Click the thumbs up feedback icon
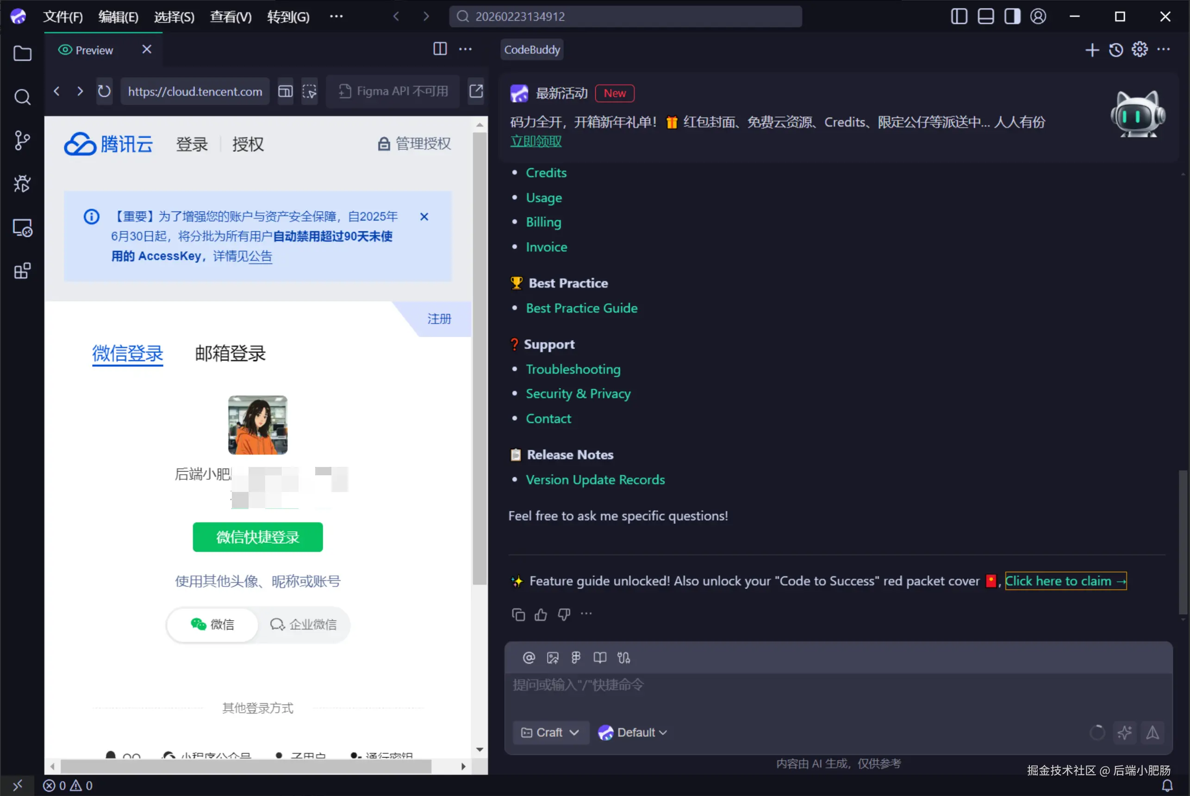This screenshot has height=796, width=1190. pyautogui.click(x=541, y=615)
